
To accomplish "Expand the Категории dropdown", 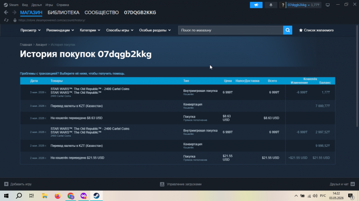I will click(90, 30).
